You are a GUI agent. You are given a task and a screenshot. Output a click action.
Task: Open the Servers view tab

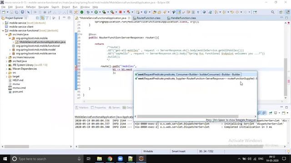(114, 108)
